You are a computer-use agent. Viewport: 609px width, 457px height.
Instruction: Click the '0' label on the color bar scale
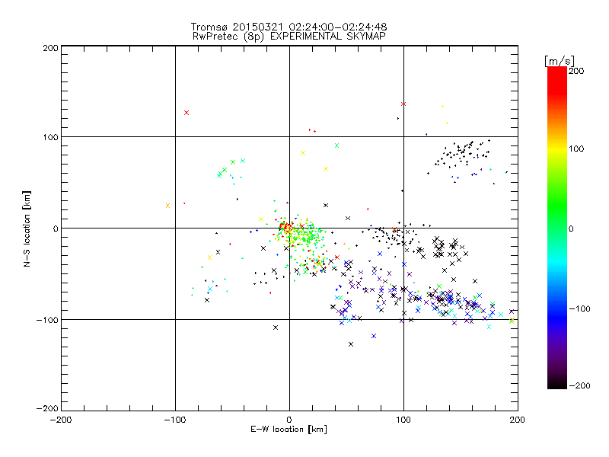coord(572,228)
